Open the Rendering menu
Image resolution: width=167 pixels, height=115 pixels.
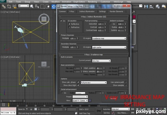92,2
